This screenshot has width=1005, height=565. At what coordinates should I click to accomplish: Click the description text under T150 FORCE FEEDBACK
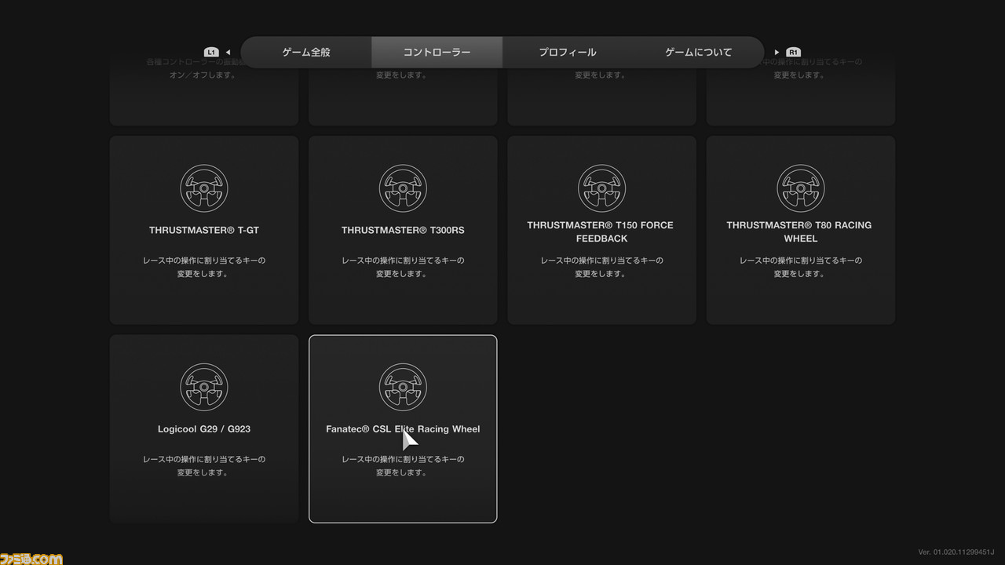(602, 267)
